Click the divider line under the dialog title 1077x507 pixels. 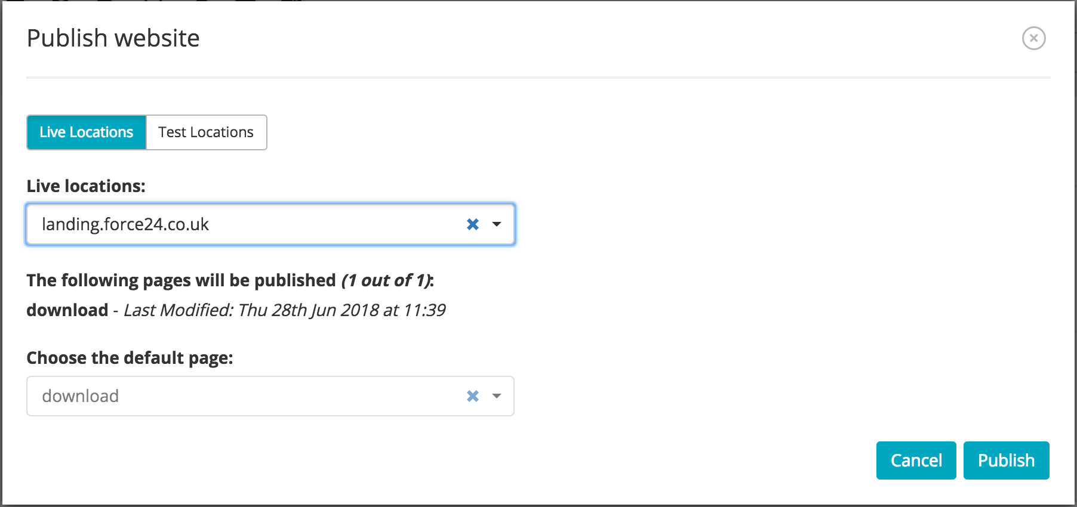pyautogui.click(x=538, y=78)
